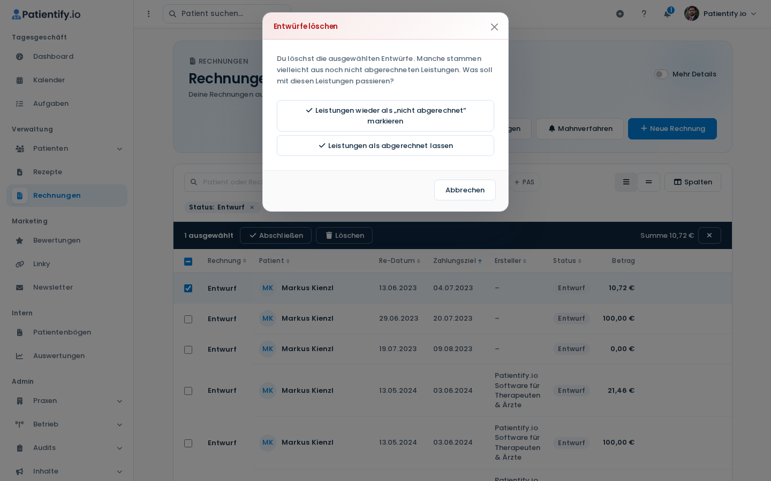Image resolution: width=771 pixels, height=481 pixels.
Task: Expand the Praxen sidebar section
Action: coord(67,401)
